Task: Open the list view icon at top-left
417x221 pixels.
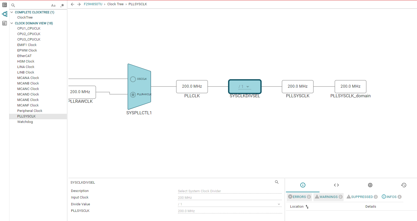Action: pyautogui.click(x=4, y=5)
